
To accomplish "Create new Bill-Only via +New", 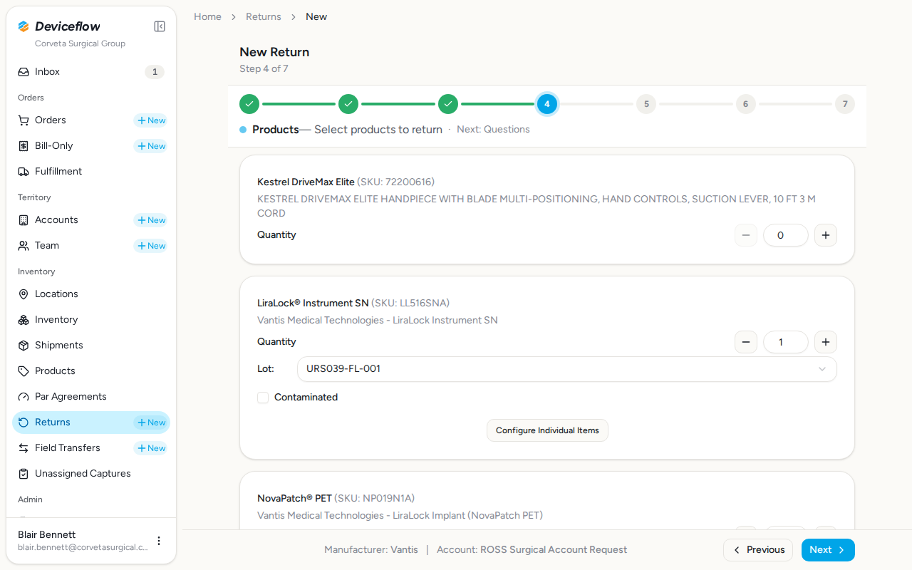I will coord(151,146).
